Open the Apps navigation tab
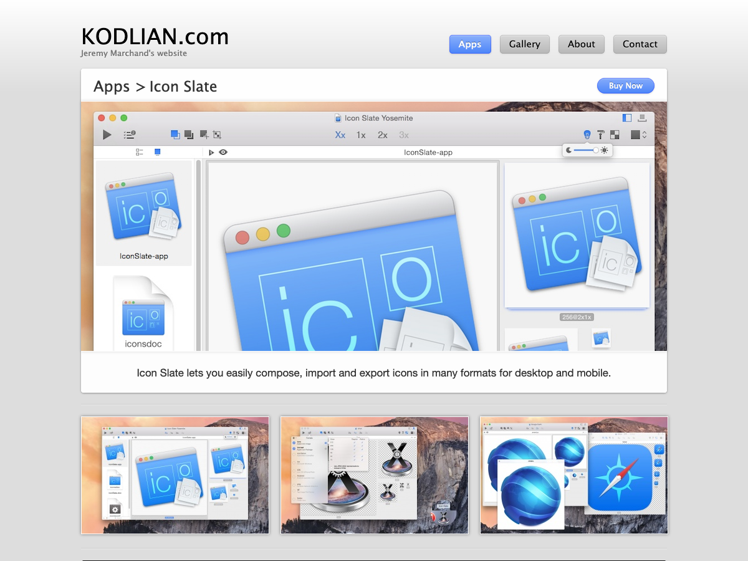 (x=470, y=44)
